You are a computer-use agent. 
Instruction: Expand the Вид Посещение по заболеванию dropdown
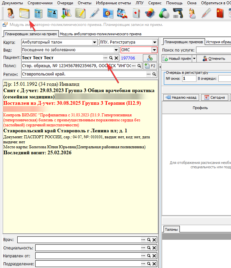pyautogui.click(x=116, y=50)
